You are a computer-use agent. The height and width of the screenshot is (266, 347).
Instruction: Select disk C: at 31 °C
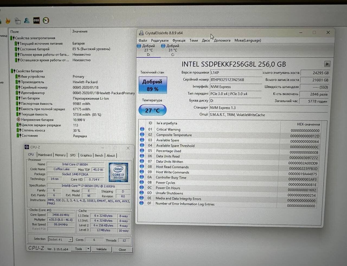click(x=172, y=50)
